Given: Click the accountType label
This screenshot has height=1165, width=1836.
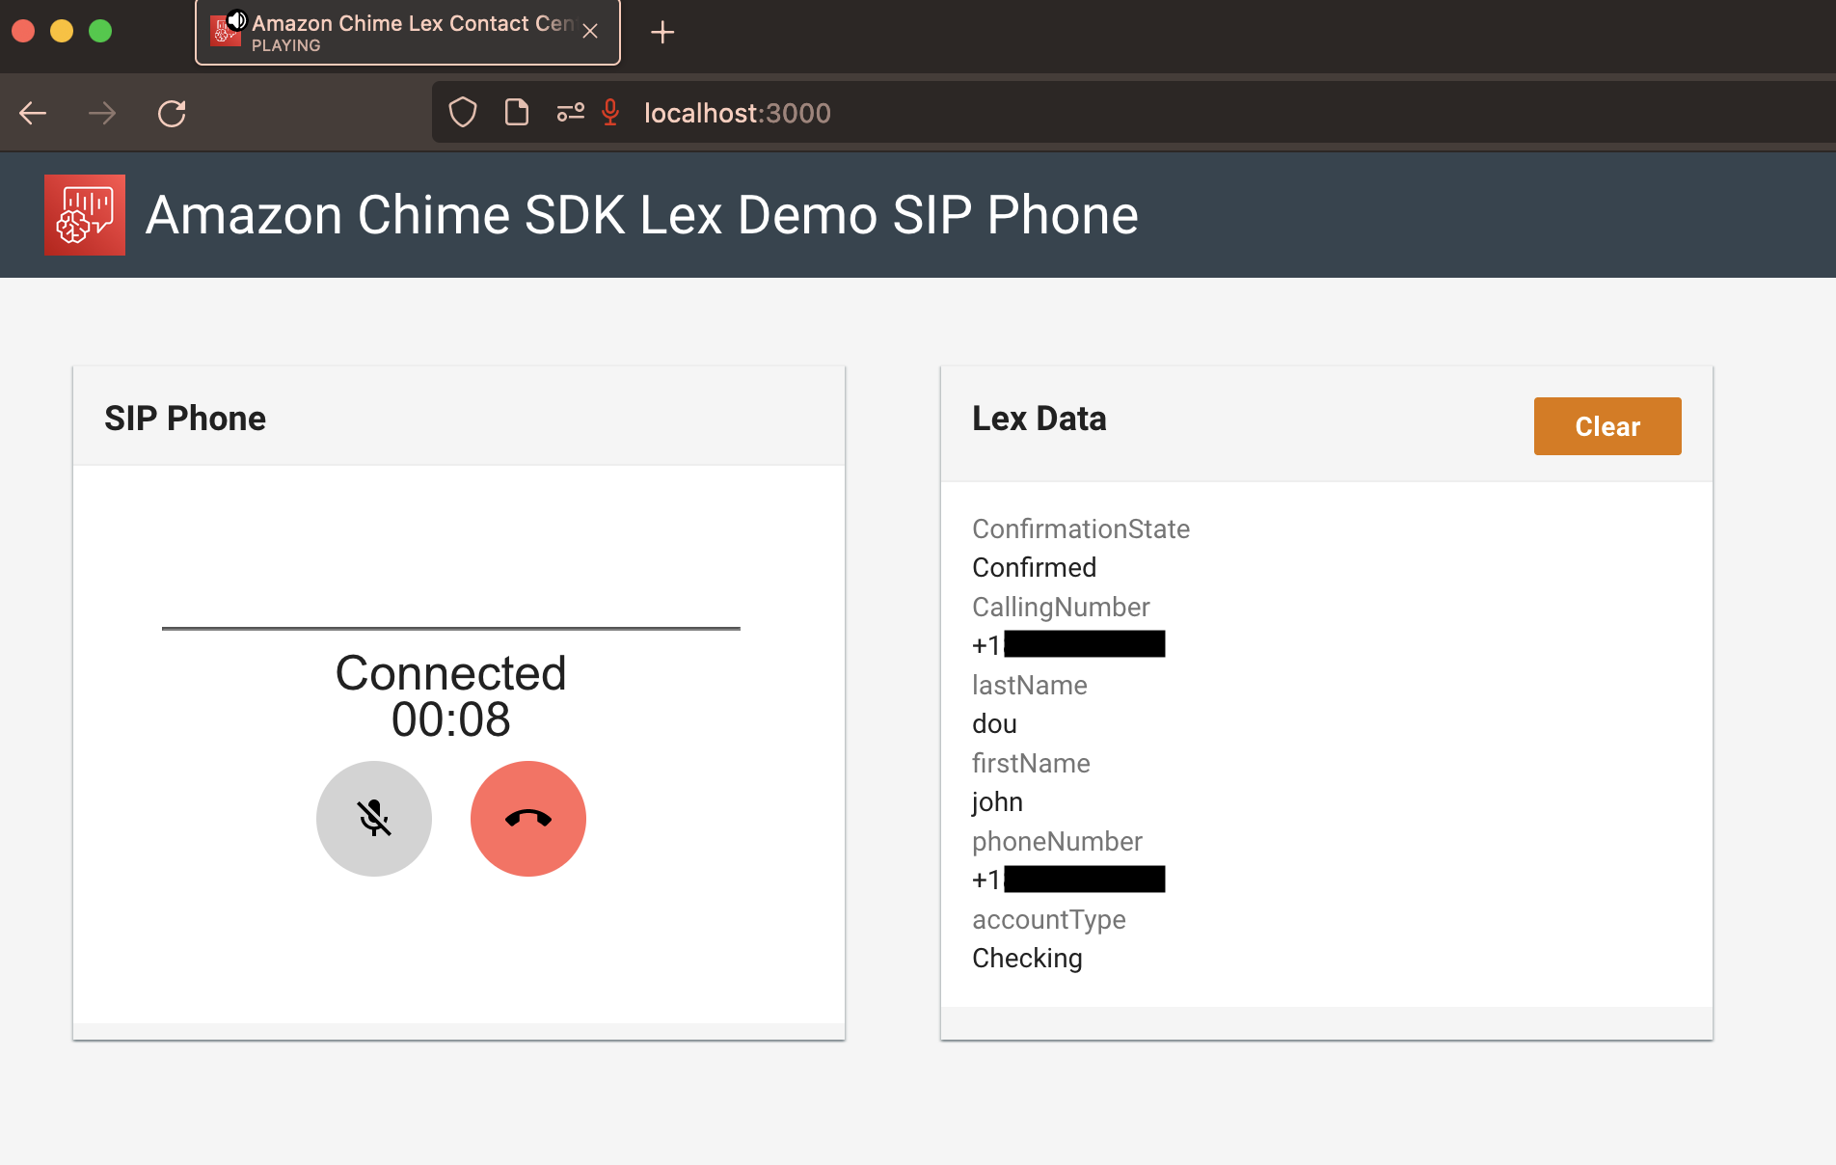Looking at the screenshot, I should 1049,919.
